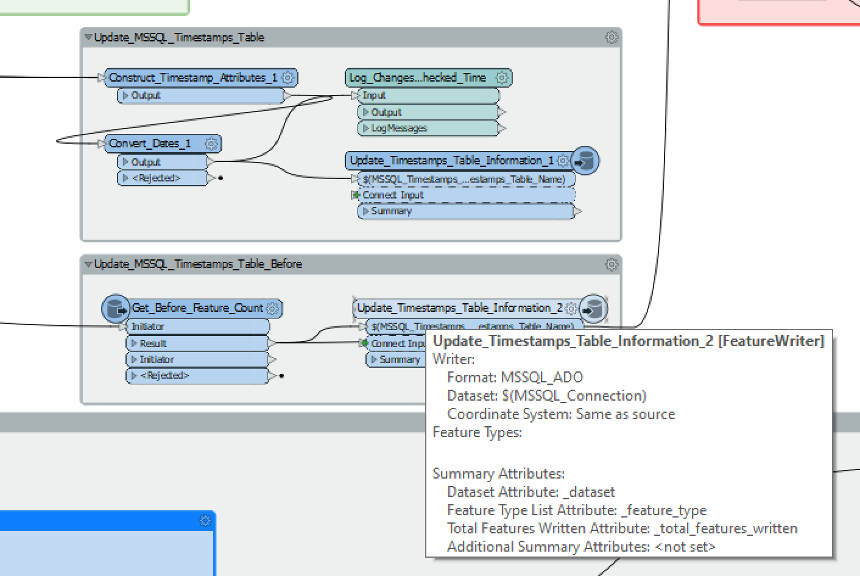Select Get_Before_Feature_Count transformer title

[x=197, y=308]
